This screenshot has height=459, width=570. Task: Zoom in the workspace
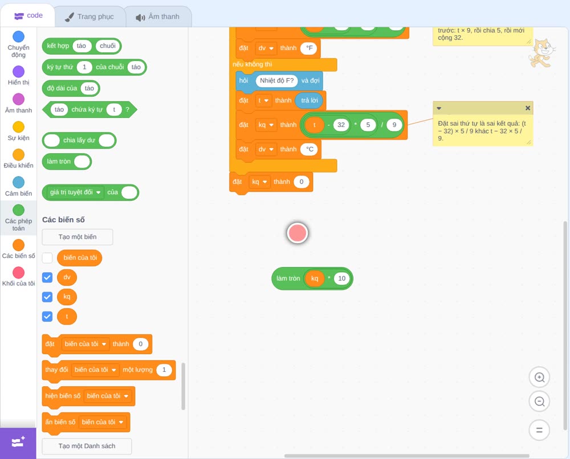(x=539, y=378)
